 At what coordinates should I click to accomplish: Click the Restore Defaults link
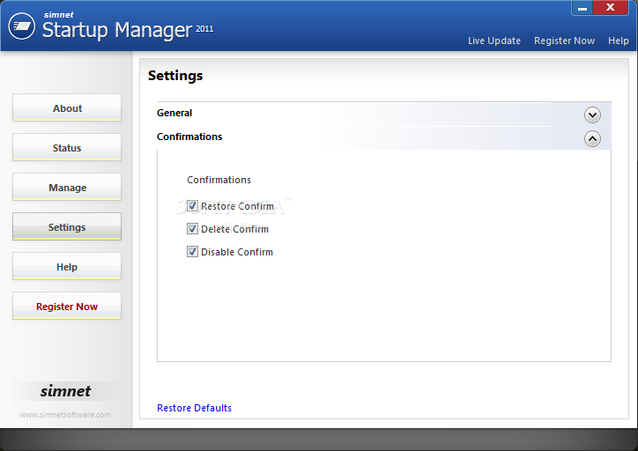(194, 408)
